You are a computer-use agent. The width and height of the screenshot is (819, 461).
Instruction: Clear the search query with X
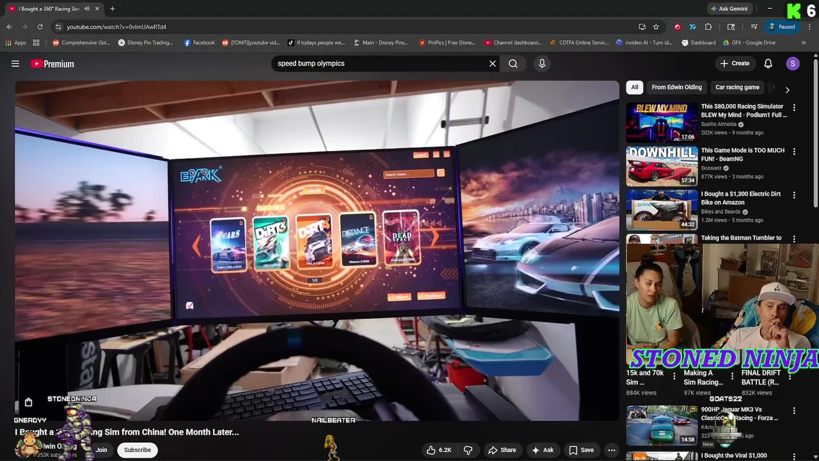pos(493,63)
